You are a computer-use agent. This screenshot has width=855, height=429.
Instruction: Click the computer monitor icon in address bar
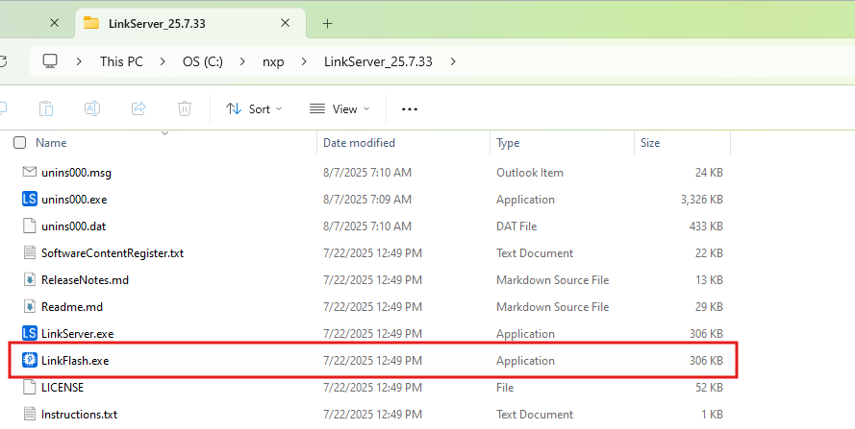[x=50, y=61]
